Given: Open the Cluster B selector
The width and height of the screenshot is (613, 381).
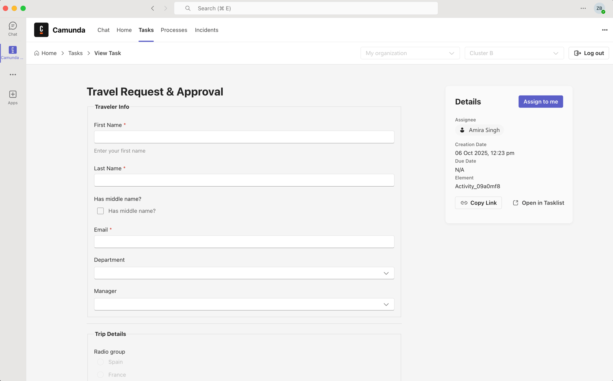Looking at the screenshot, I should pyautogui.click(x=514, y=53).
